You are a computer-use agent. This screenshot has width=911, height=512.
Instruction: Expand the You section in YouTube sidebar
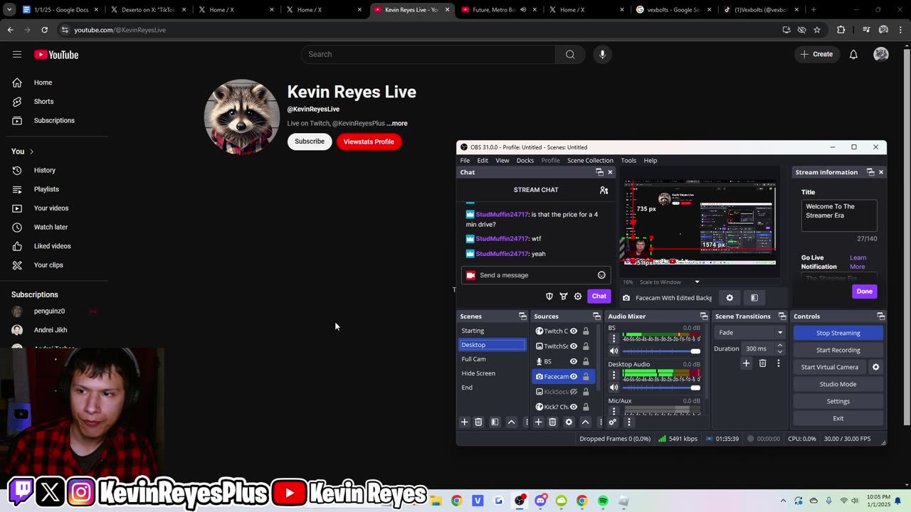(x=22, y=151)
